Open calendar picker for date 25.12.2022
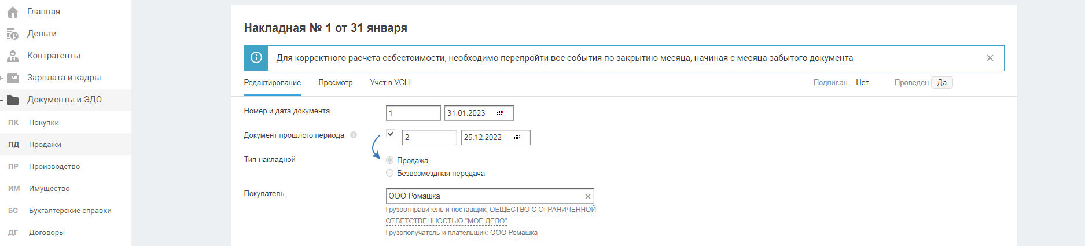The image size is (1085, 246). click(x=517, y=137)
